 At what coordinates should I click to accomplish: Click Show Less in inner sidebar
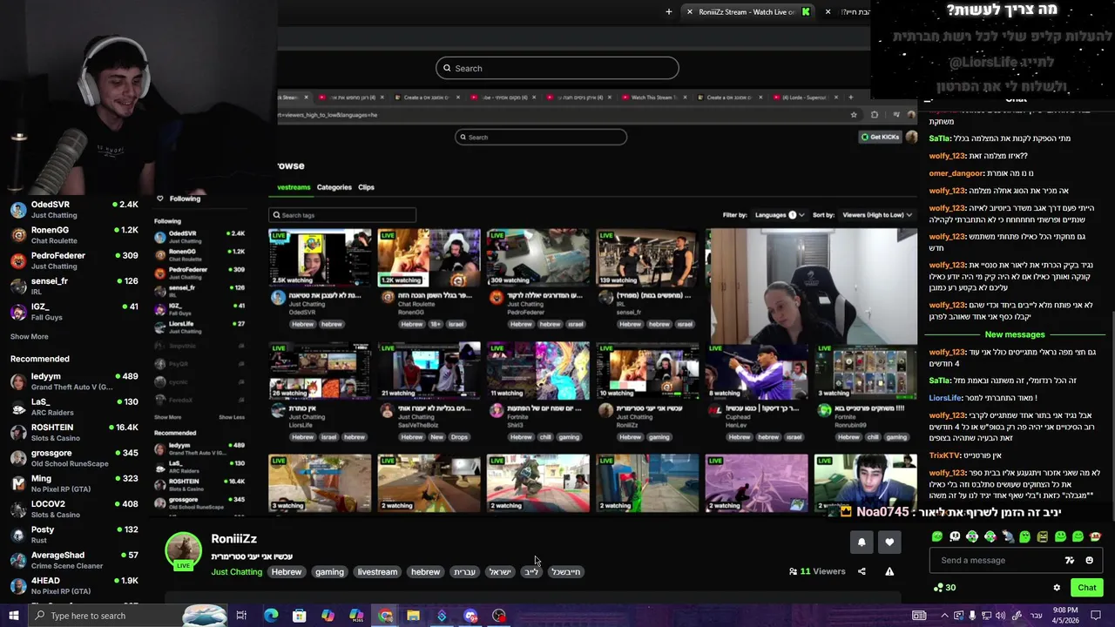click(232, 417)
